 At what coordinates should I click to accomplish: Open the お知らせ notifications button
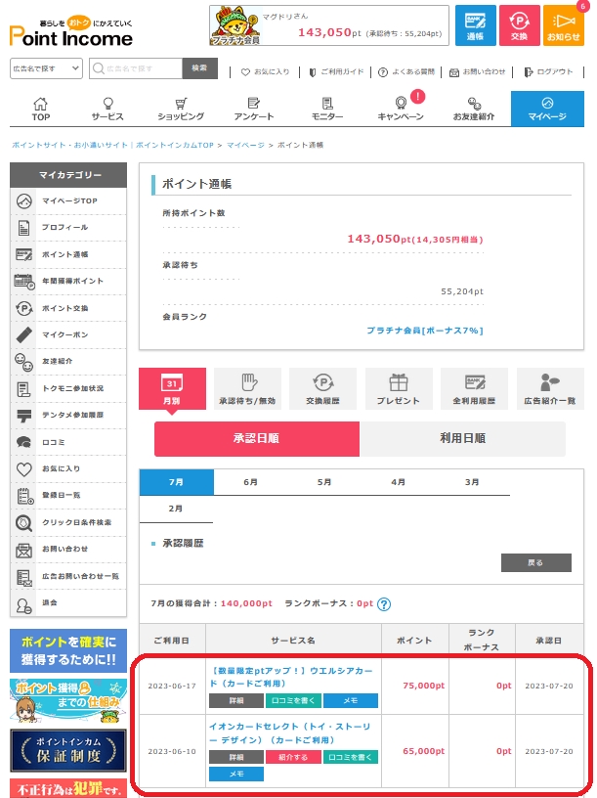pyautogui.click(x=564, y=25)
